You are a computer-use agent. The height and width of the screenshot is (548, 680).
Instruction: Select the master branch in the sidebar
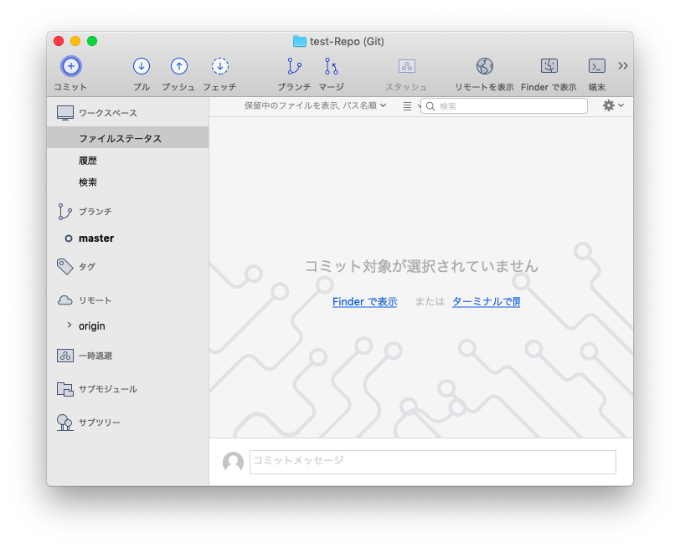coord(95,238)
